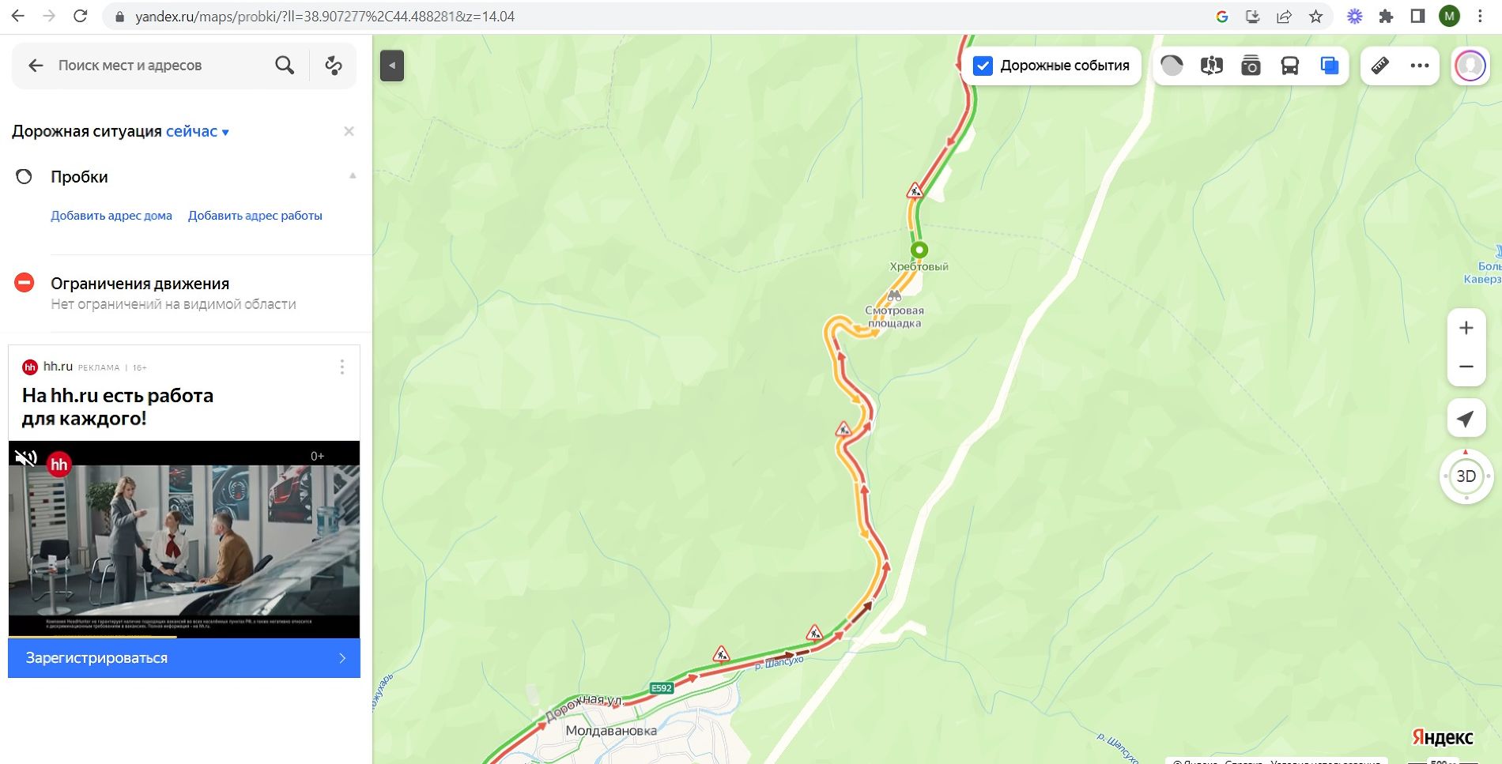Toggle the 3D map view
Image resolution: width=1502 pixels, height=764 pixels.
point(1466,476)
